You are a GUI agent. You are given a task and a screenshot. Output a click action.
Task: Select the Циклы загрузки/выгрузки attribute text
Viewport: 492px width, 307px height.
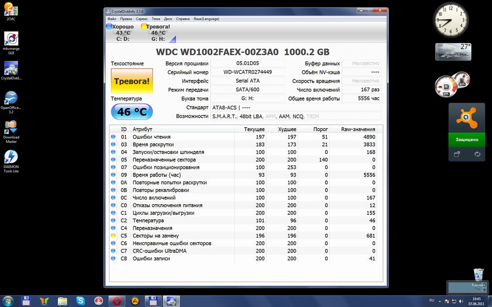point(163,213)
